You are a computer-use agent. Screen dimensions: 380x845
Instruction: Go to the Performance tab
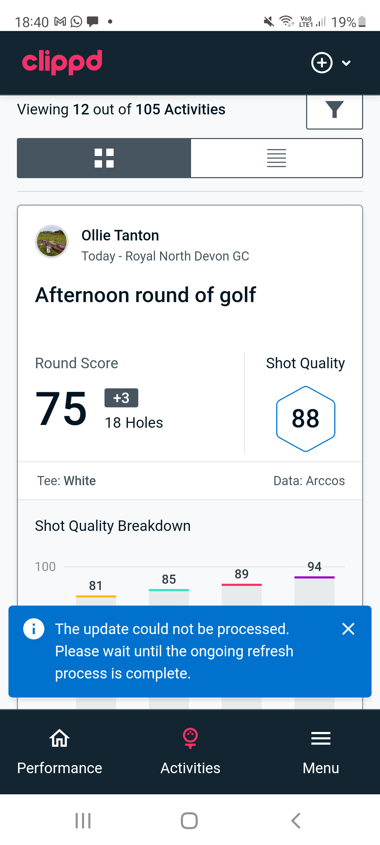pos(59,752)
